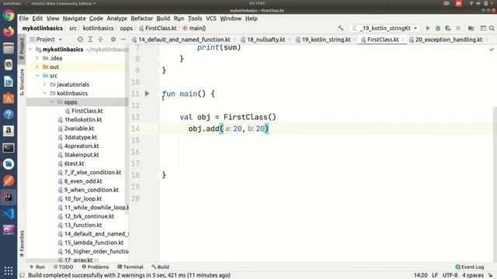Collapse the mykotlinbasics root node
The width and height of the screenshot is (497, 279).
click(30, 50)
